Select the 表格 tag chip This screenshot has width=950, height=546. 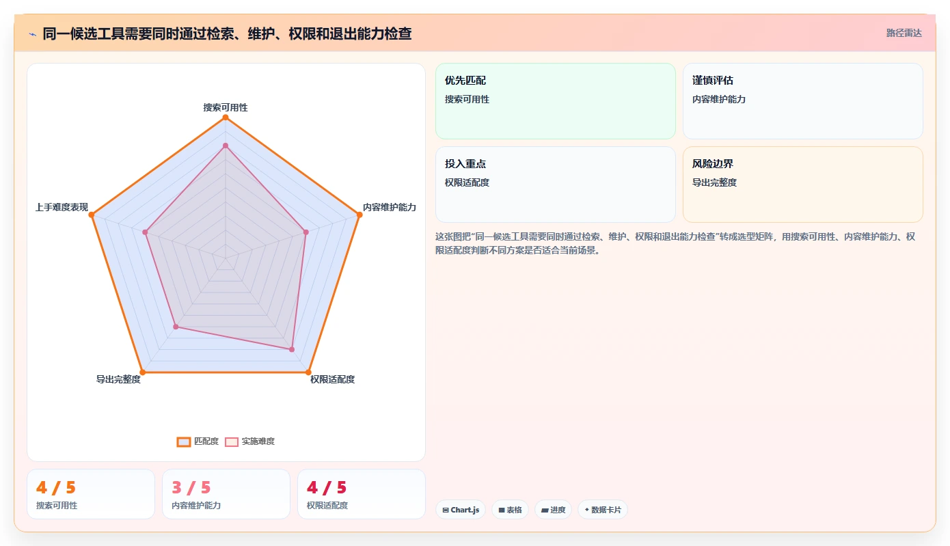pos(510,510)
